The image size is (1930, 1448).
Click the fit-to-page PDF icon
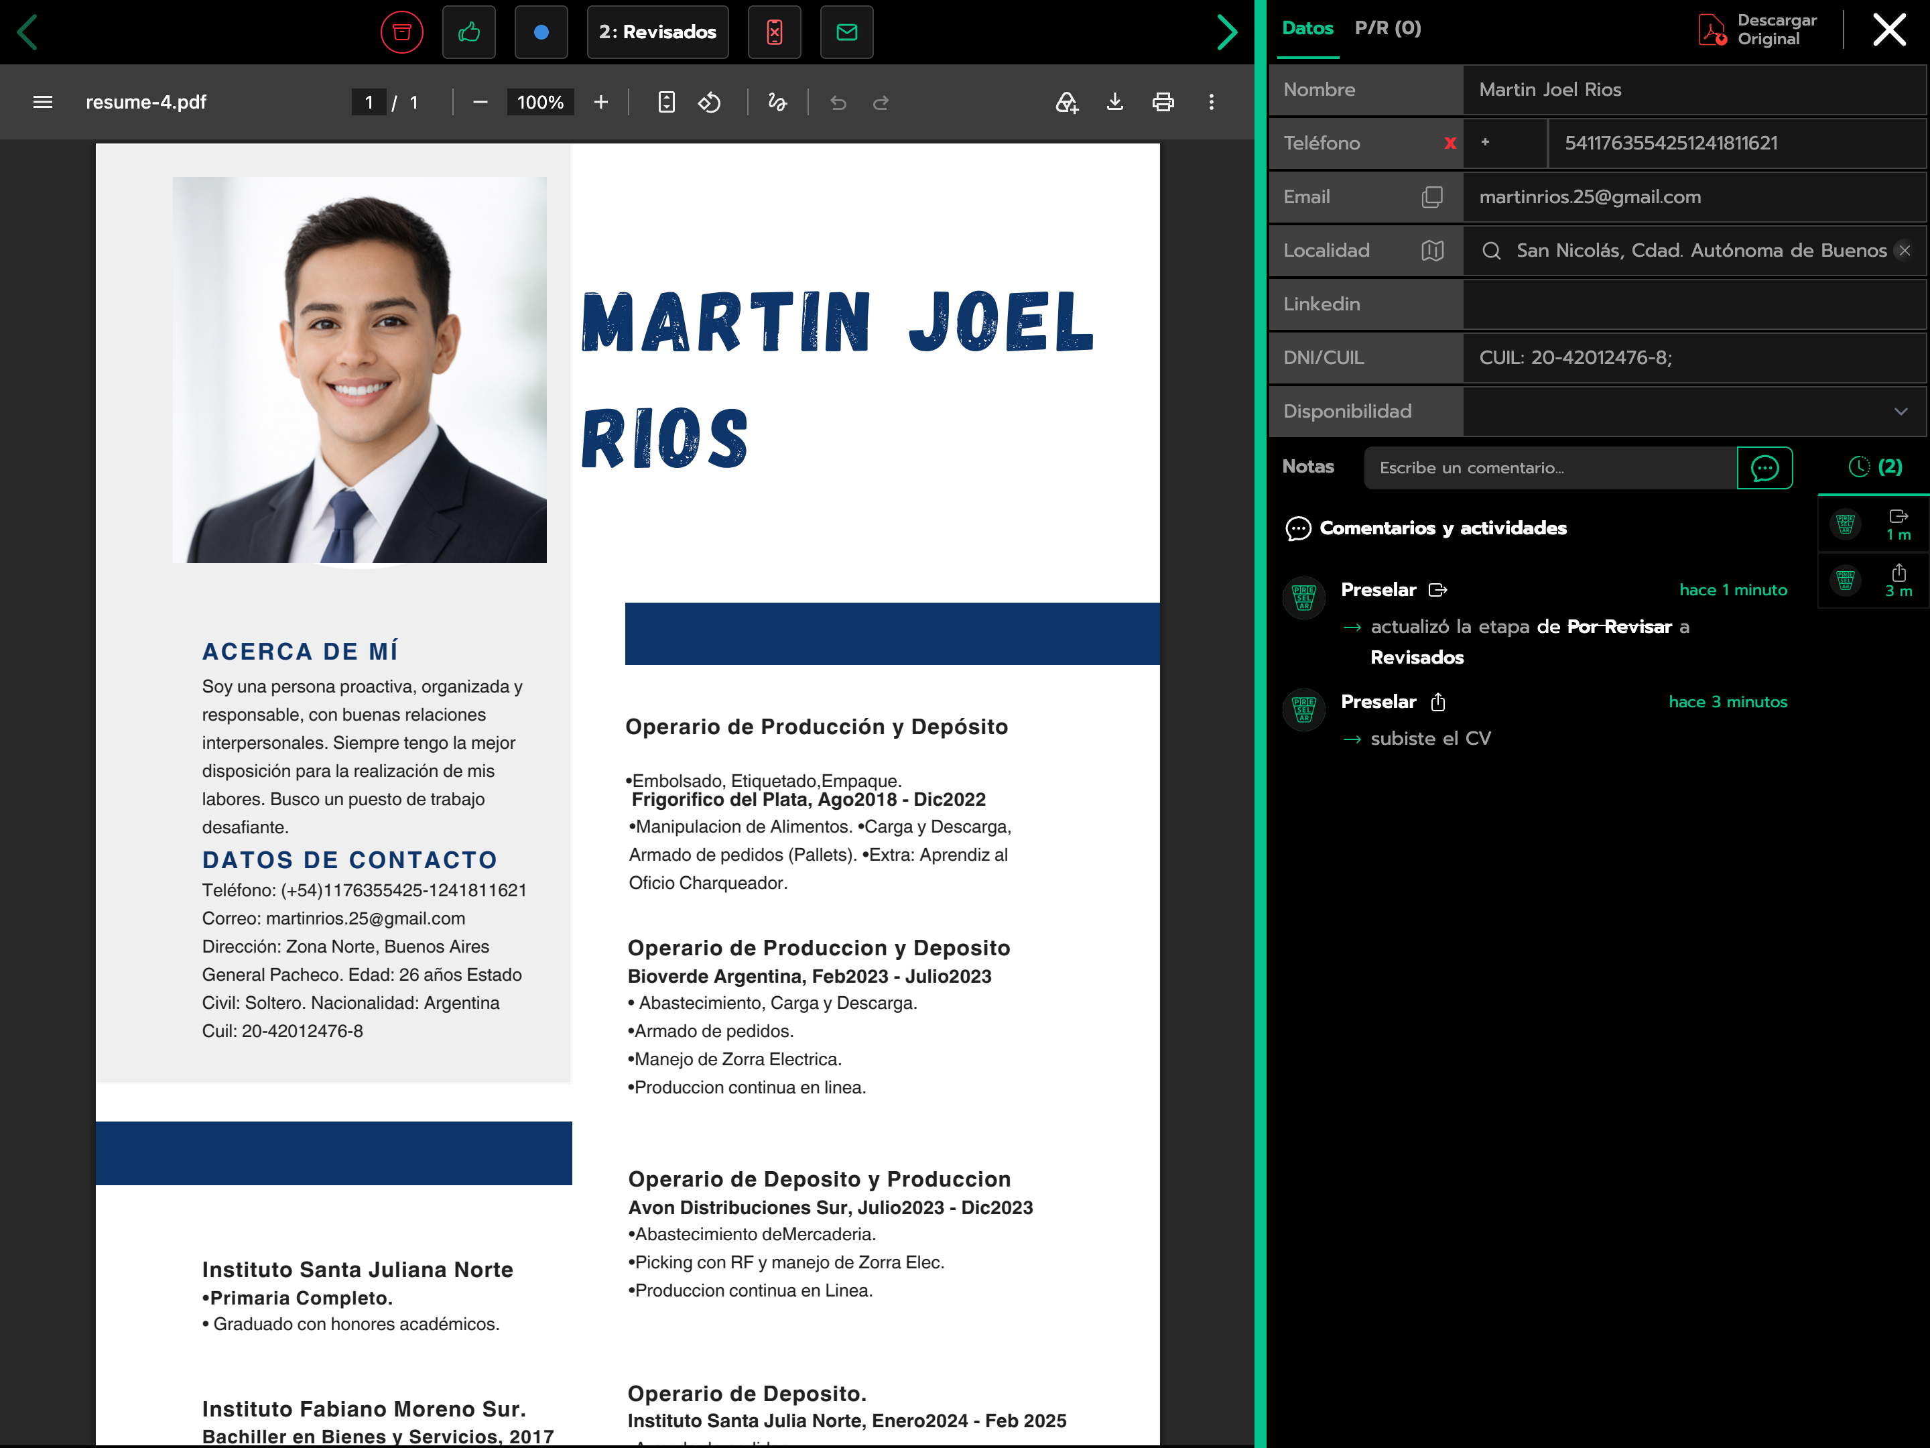point(667,102)
